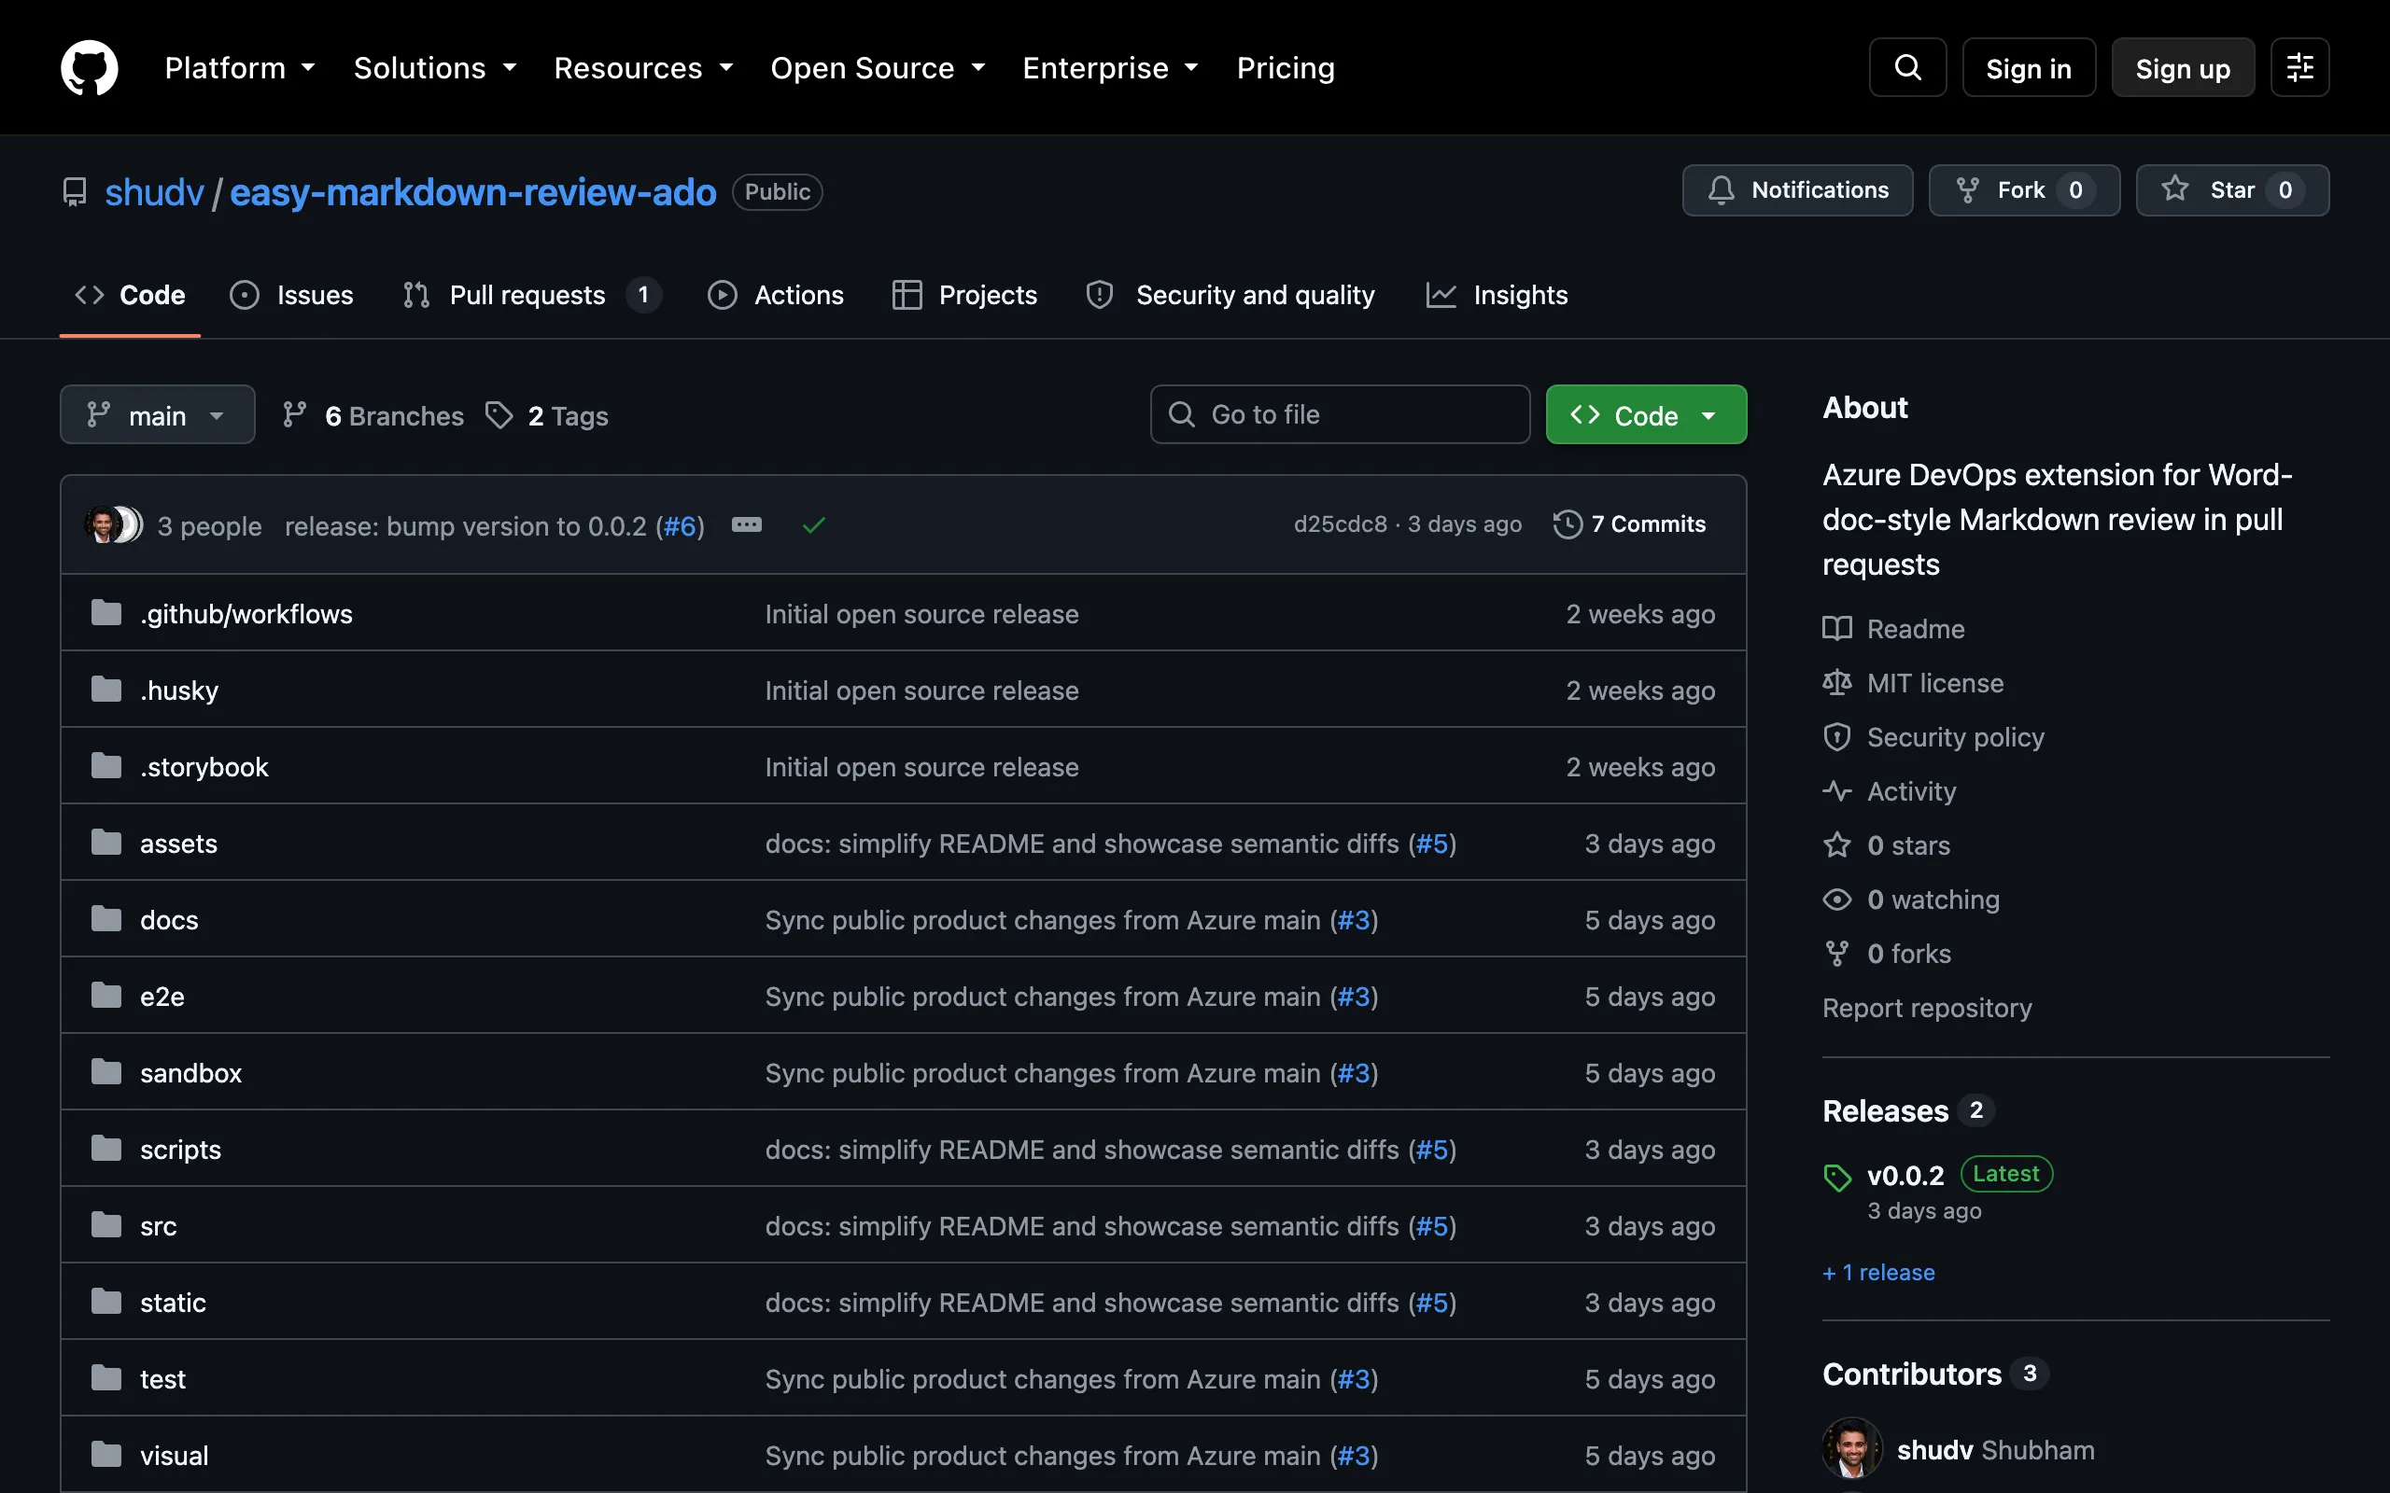This screenshot has width=2390, height=1493.
Task: Open the green Code dropdown
Action: 1645,414
